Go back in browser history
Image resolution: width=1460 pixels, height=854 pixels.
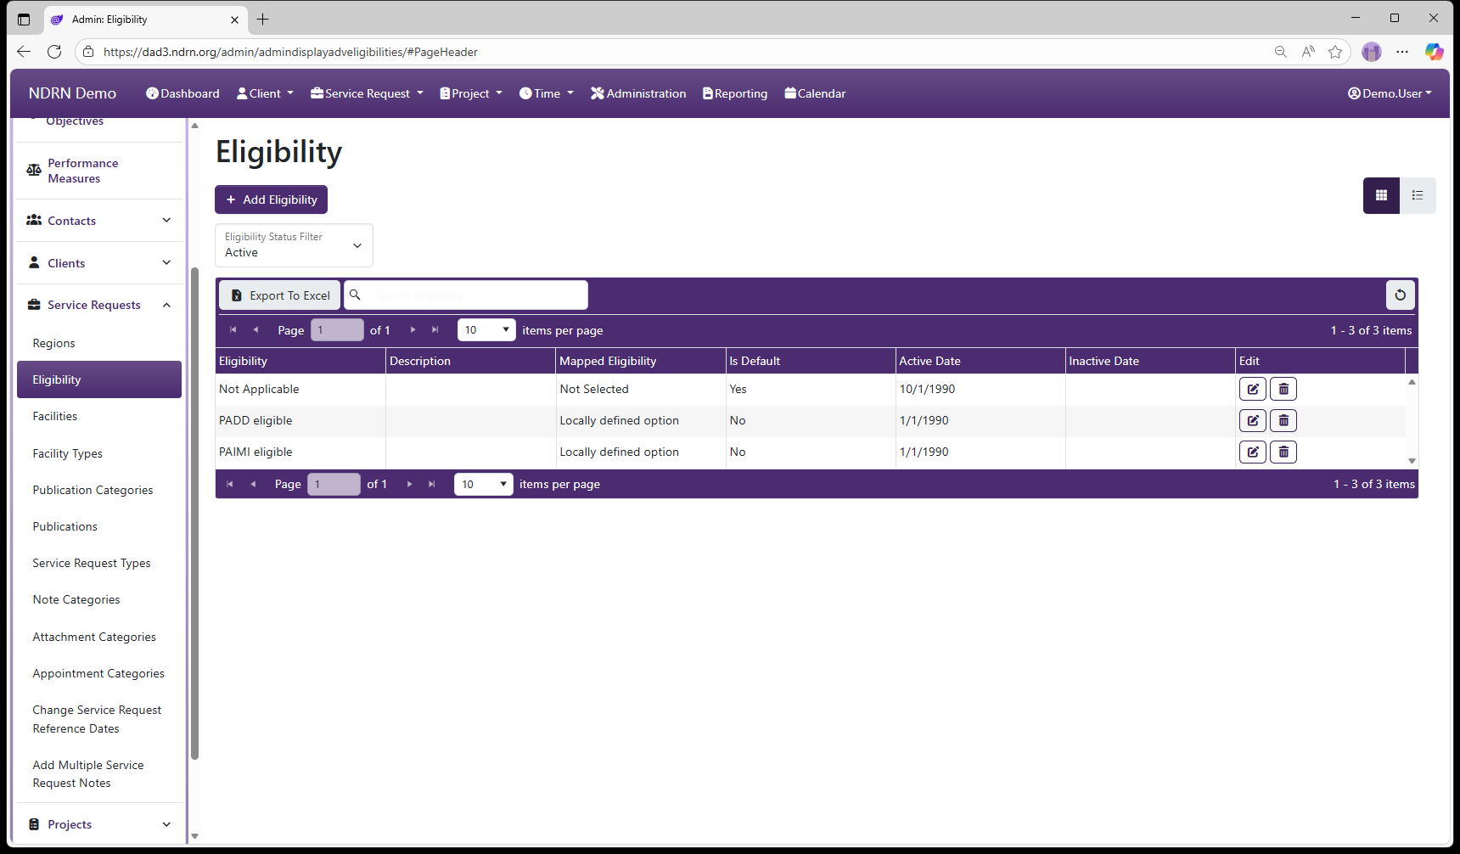pos(24,52)
